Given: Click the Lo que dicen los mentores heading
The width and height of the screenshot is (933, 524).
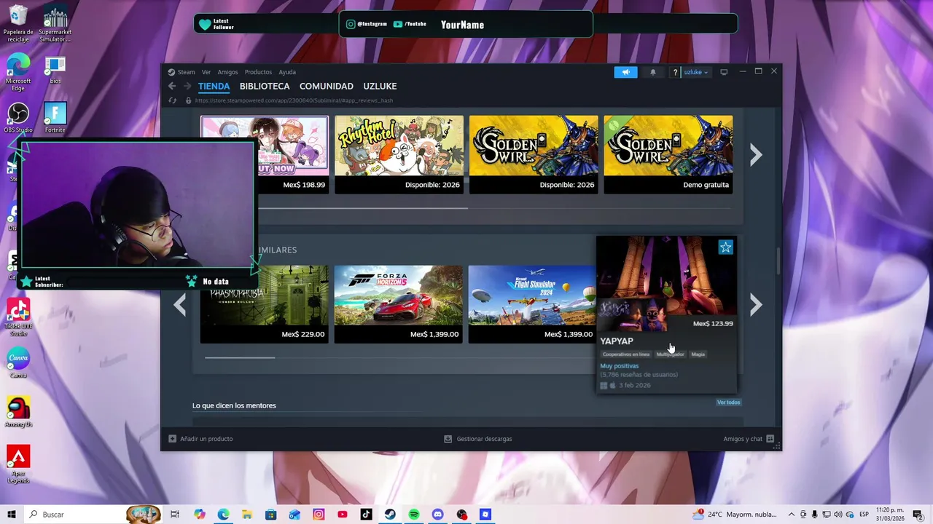Looking at the screenshot, I should (x=234, y=405).
